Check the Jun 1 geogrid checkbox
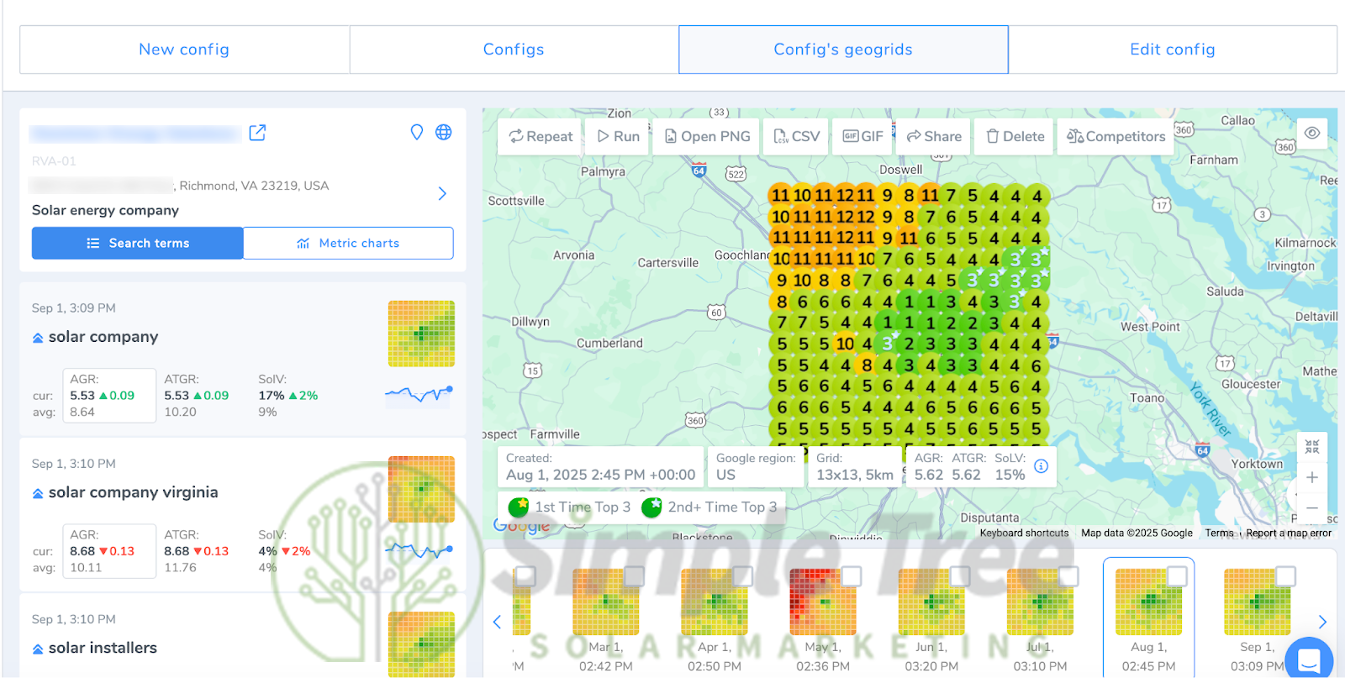 960,576
